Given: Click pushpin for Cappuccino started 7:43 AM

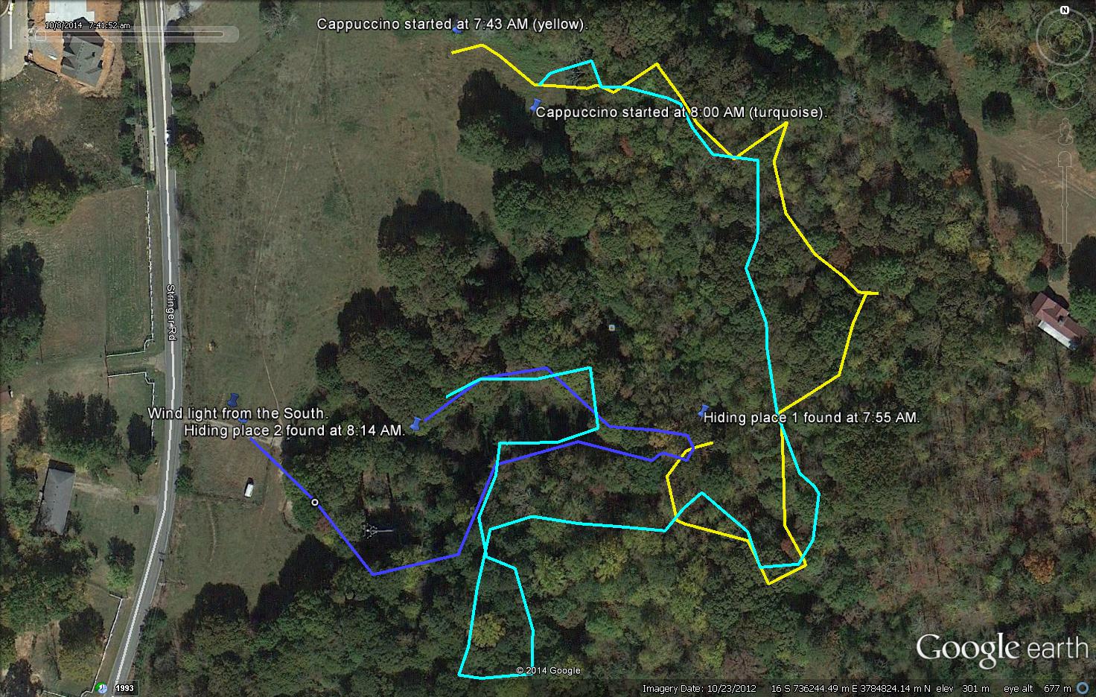Looking at the screenshot, I should (x=458, y=28).
